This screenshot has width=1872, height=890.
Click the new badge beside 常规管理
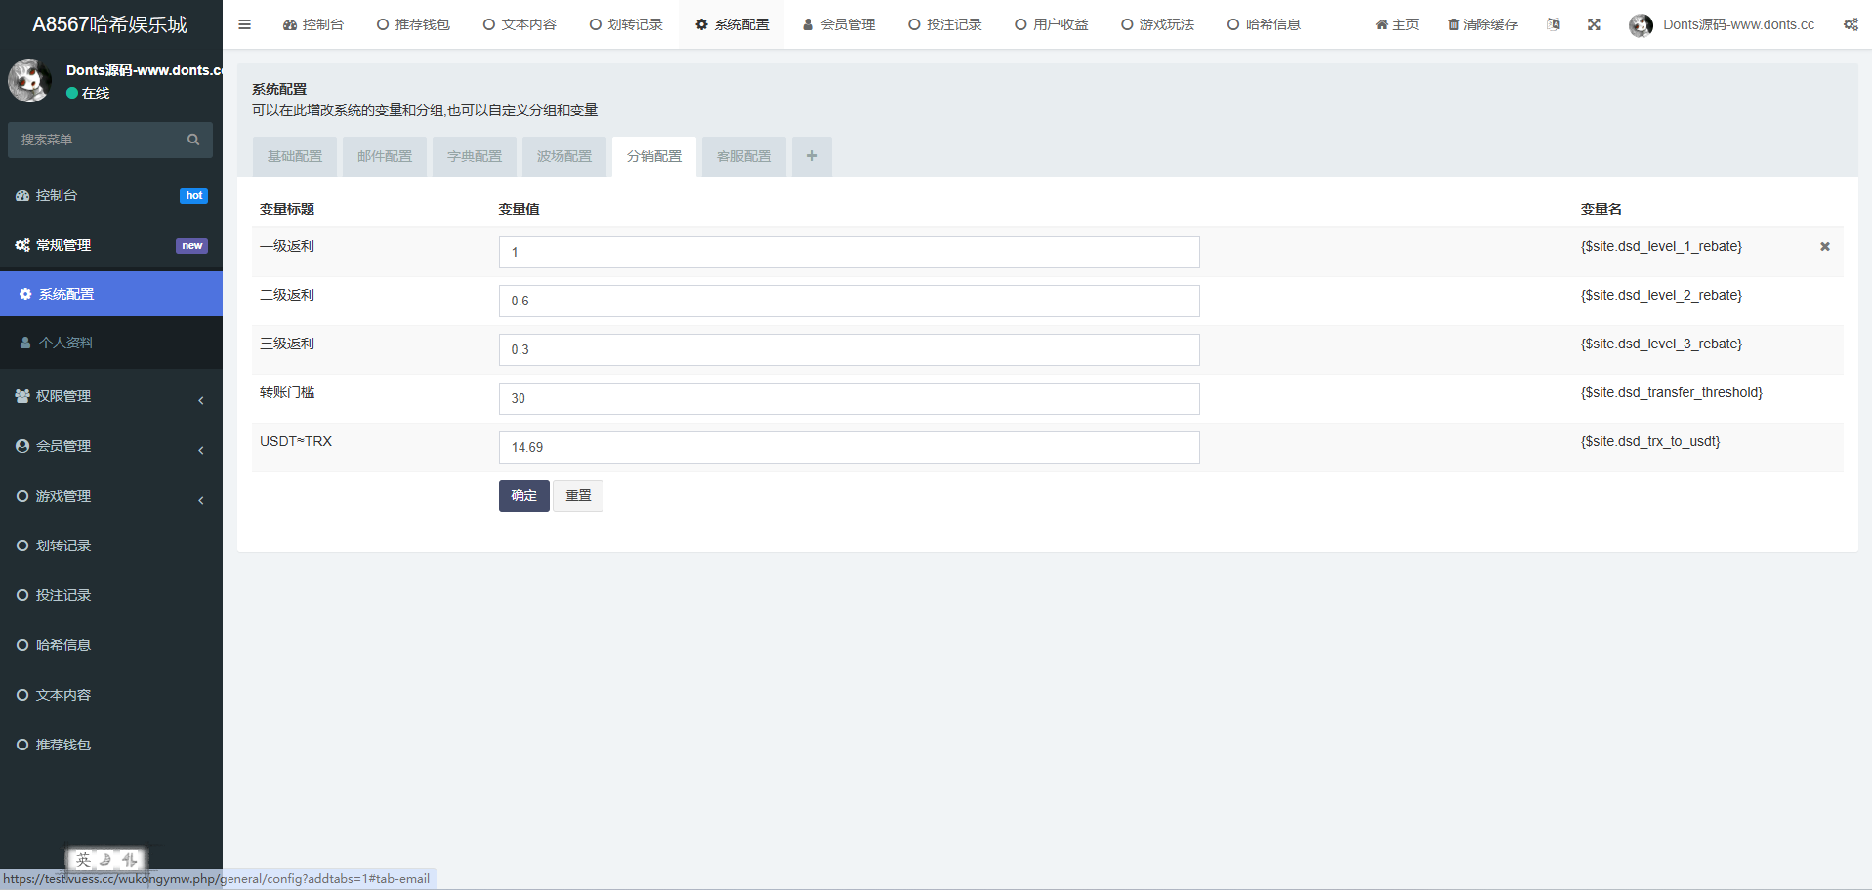[x=191, y=246]
